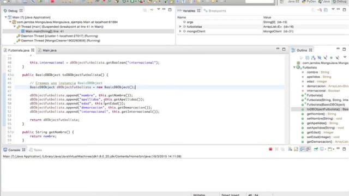Open the Variables view menu triangle
The height and width of the screenshot is (196, 349).
click(333, 9)
